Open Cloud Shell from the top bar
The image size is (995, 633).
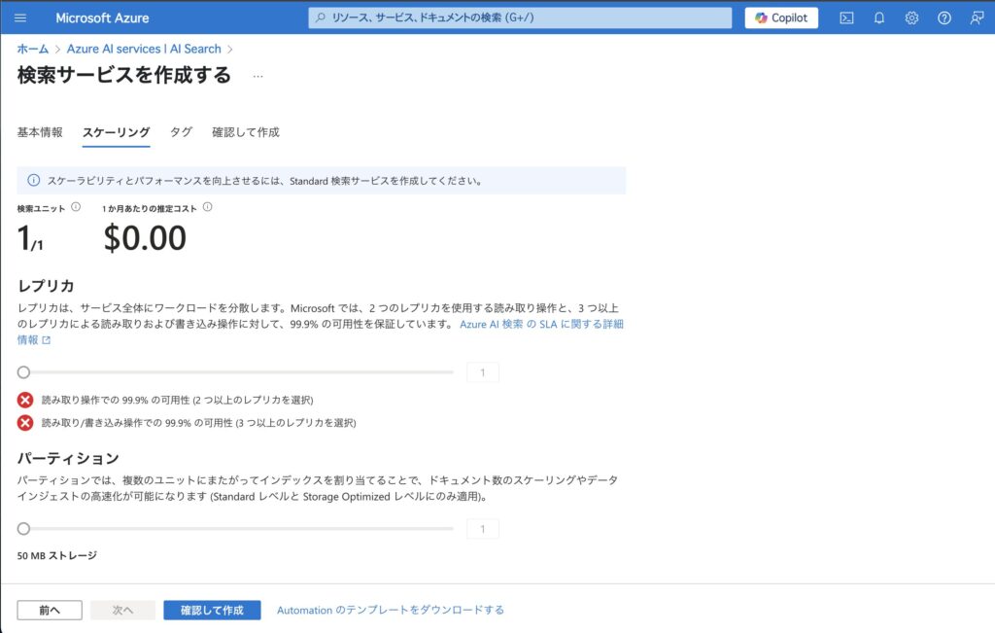[x=846, y=18]
